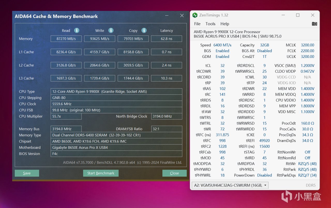This screenshot has height=208, width=331.
Task: Click the tRAS value 102
Action: 222,89
